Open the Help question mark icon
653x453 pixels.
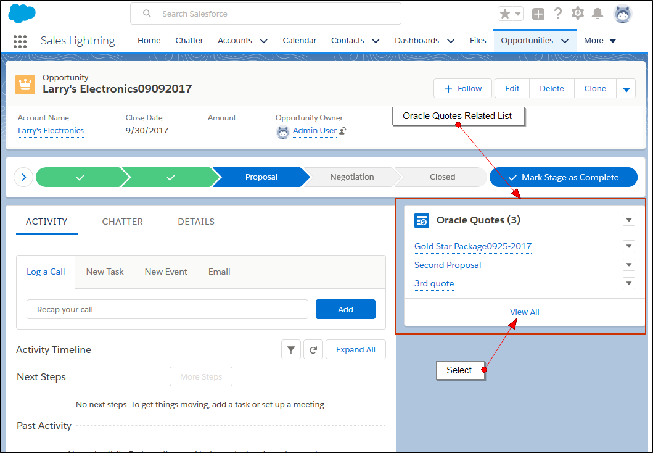click(x=558, y=14)
